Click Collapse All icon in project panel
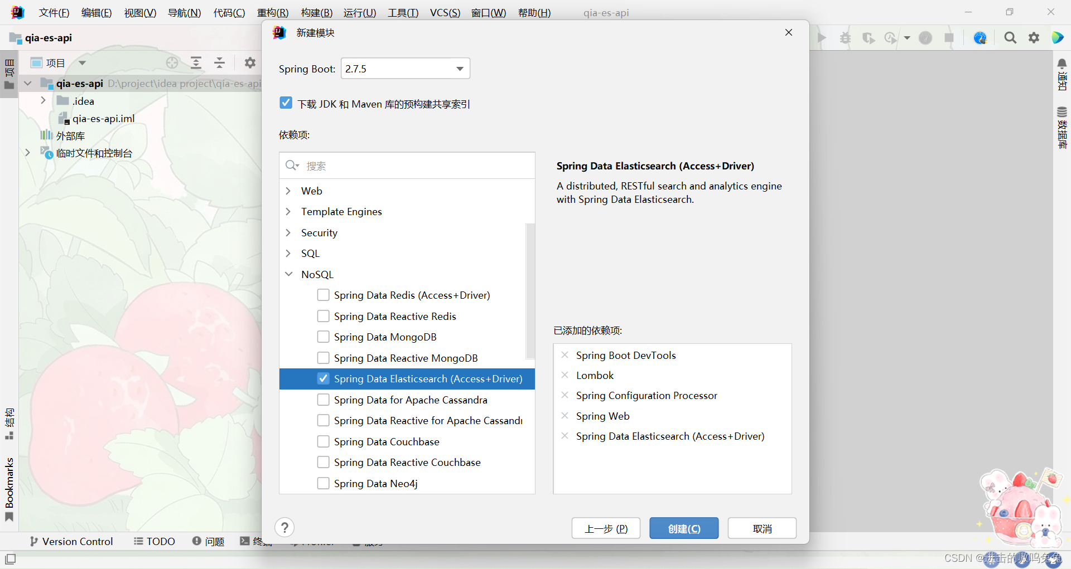 click(x=219, y=63)
